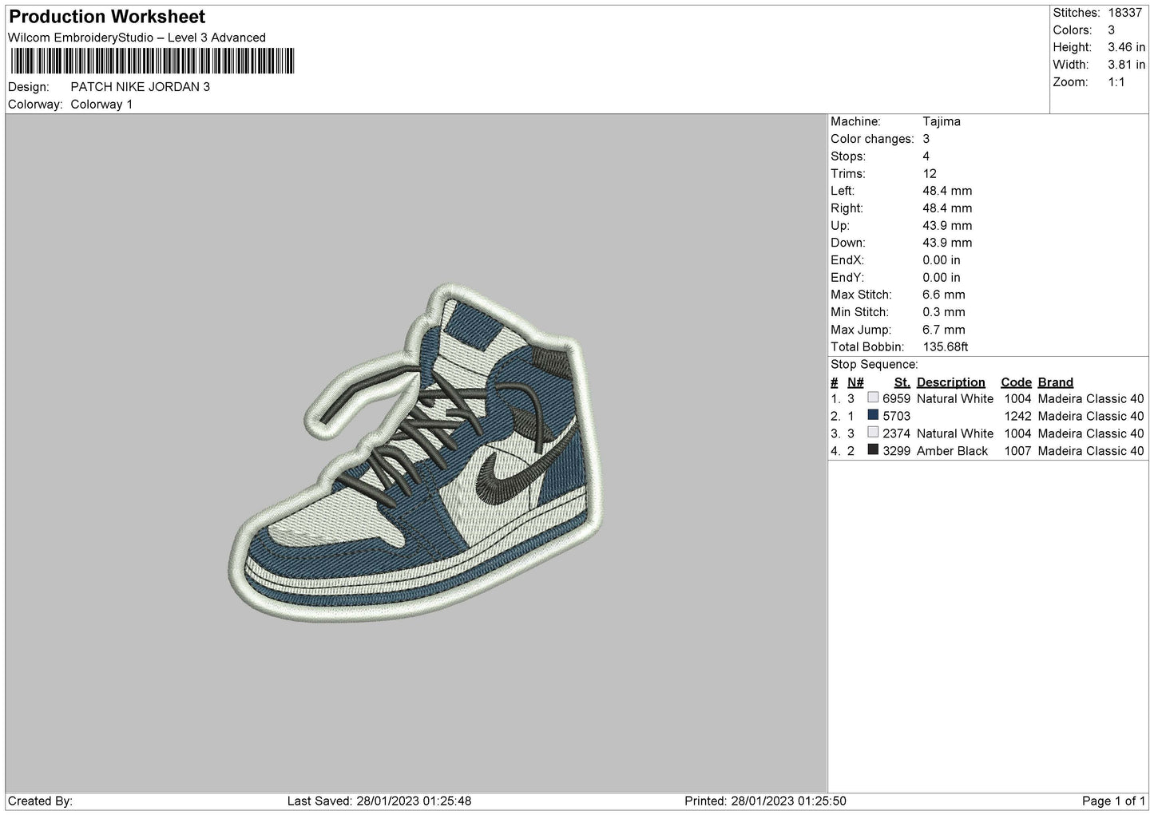
Task: Click the Natural White swatch in row 3
Action: tap(873, 433)
